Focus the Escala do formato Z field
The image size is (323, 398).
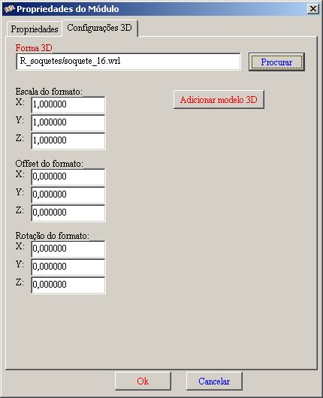[x=68, y=140]
